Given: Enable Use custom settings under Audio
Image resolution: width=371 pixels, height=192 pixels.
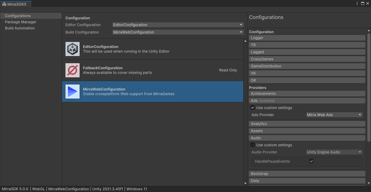Looking at the screenshot, I should [x=252, y=145].
